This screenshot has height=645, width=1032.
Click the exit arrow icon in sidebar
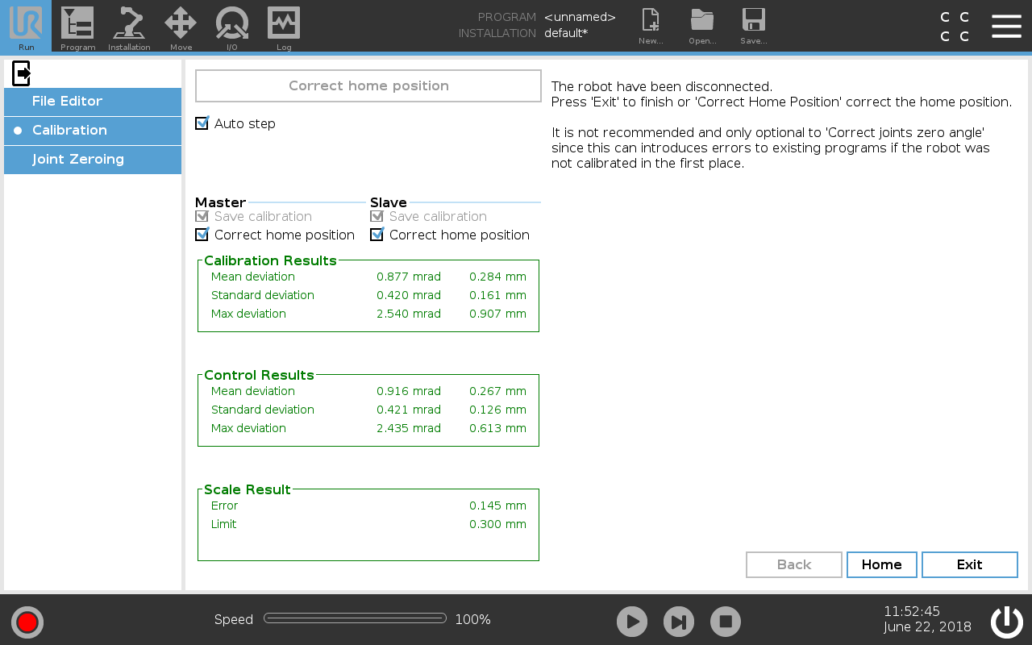point(22,73)
